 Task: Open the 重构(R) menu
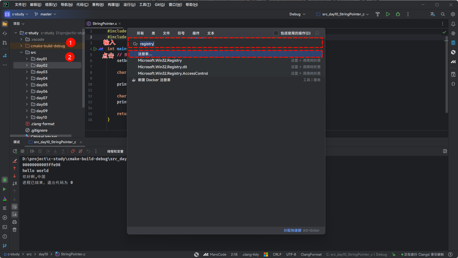point(98,5)
